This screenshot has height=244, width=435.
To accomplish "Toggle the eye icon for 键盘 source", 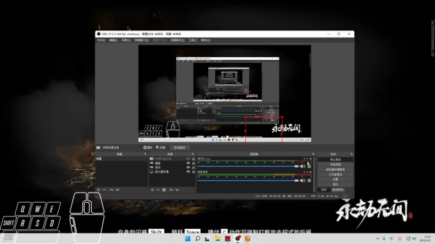I will [188, 163].
